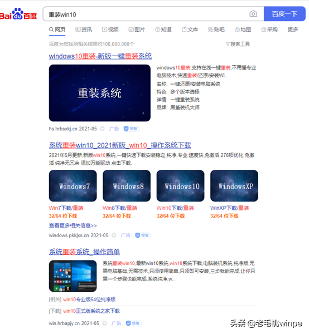Select the 网页 tab
This screenshot has width=309, height=334.
(57, 30)
